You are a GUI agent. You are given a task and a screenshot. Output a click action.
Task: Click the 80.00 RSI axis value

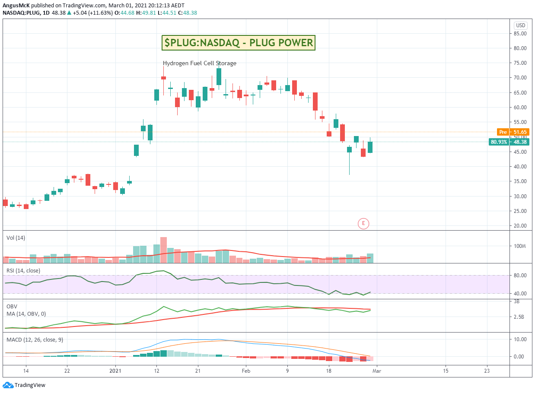[x=520, y=276]
